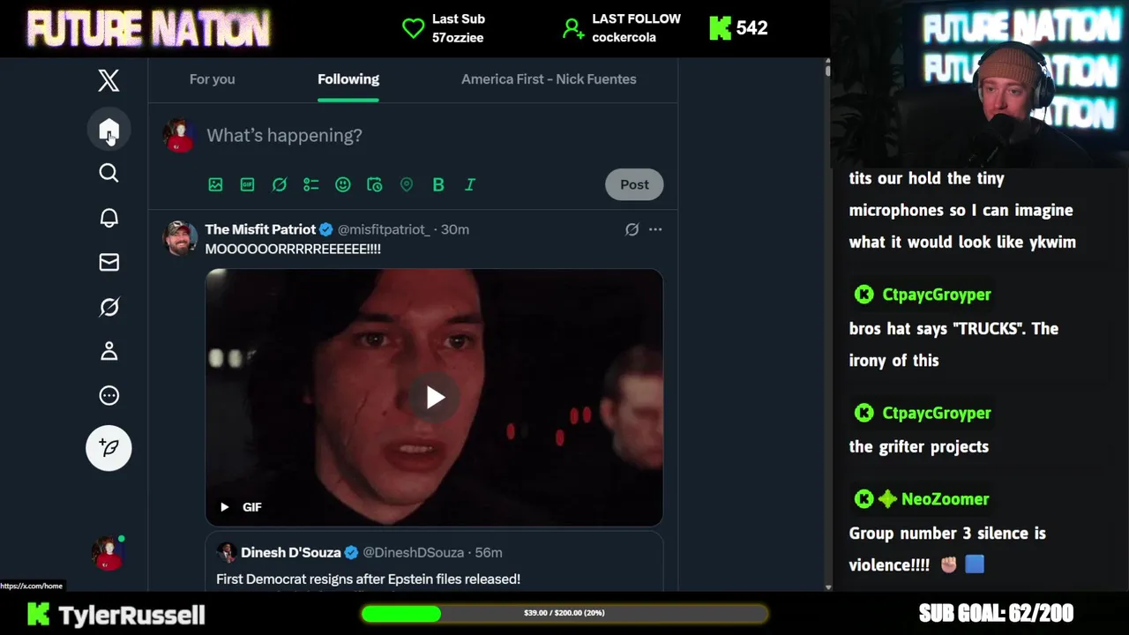
Task: Open the emoji picker in composer
Action: (342, 184)
